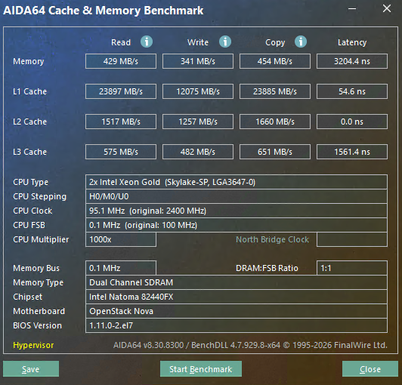Click the AIDA64 version copyright text
The image size is (402, 385).
point(250,345)
